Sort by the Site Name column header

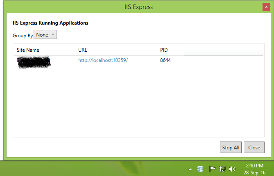click(28, 50)
